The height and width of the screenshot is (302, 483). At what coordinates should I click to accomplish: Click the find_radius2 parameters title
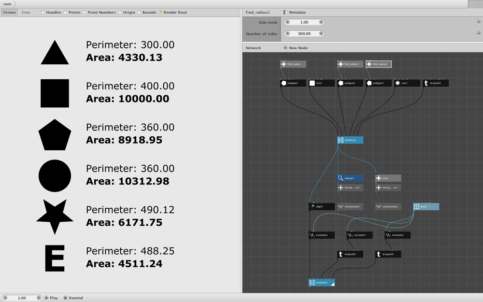pos(257,13)
